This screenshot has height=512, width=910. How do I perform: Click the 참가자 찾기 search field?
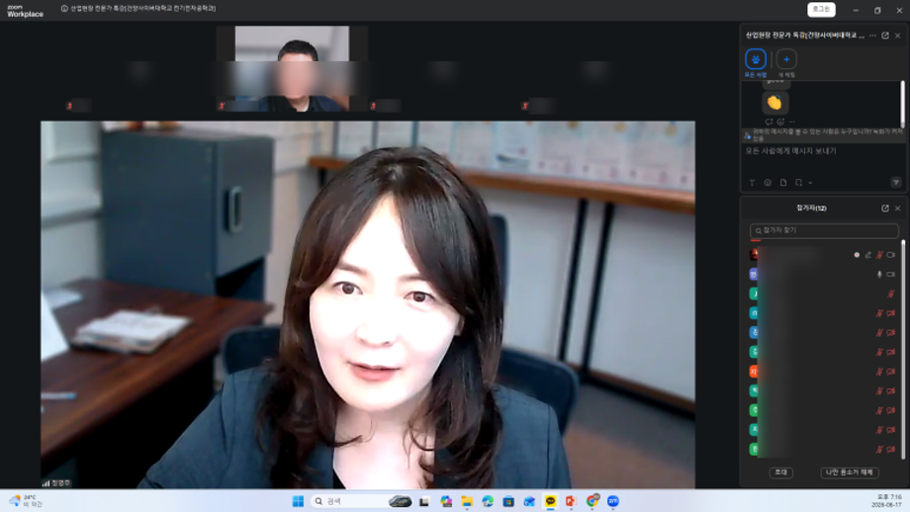pos(824,230)
